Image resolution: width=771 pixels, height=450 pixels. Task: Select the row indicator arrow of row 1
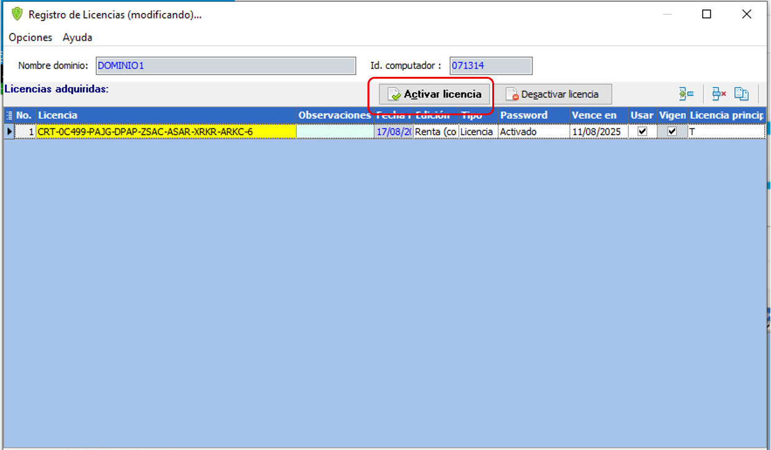[x=9, y=131]
